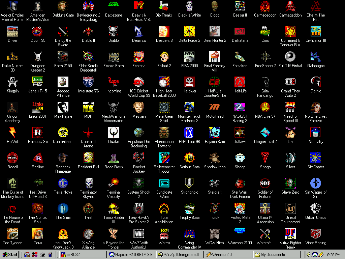345x259 pixels.
Task: Select the Planescape Torment icon
Action: pos(164,133)
